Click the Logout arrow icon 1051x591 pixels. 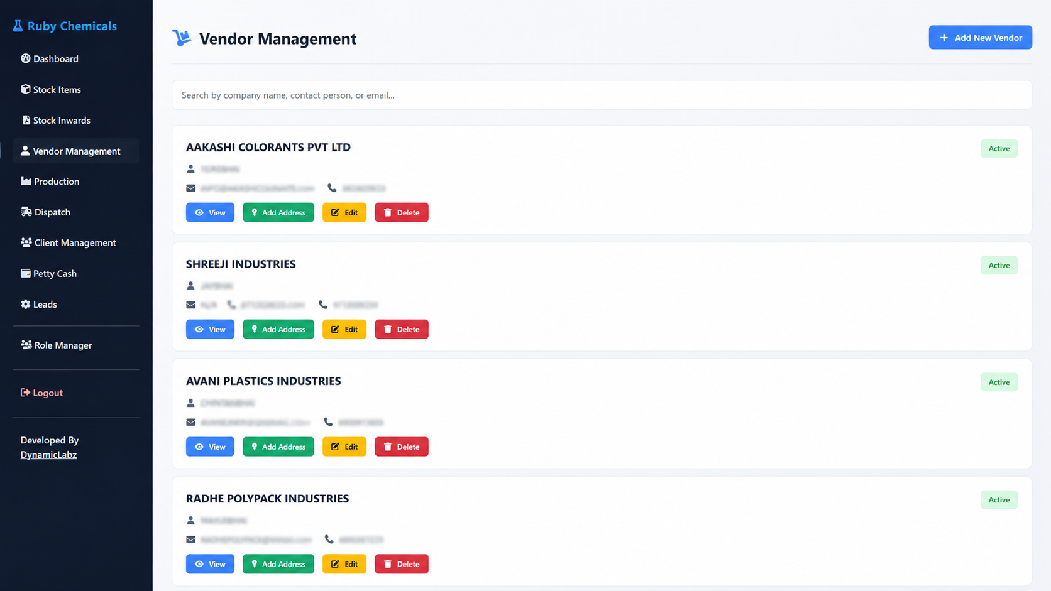point(25,393)
